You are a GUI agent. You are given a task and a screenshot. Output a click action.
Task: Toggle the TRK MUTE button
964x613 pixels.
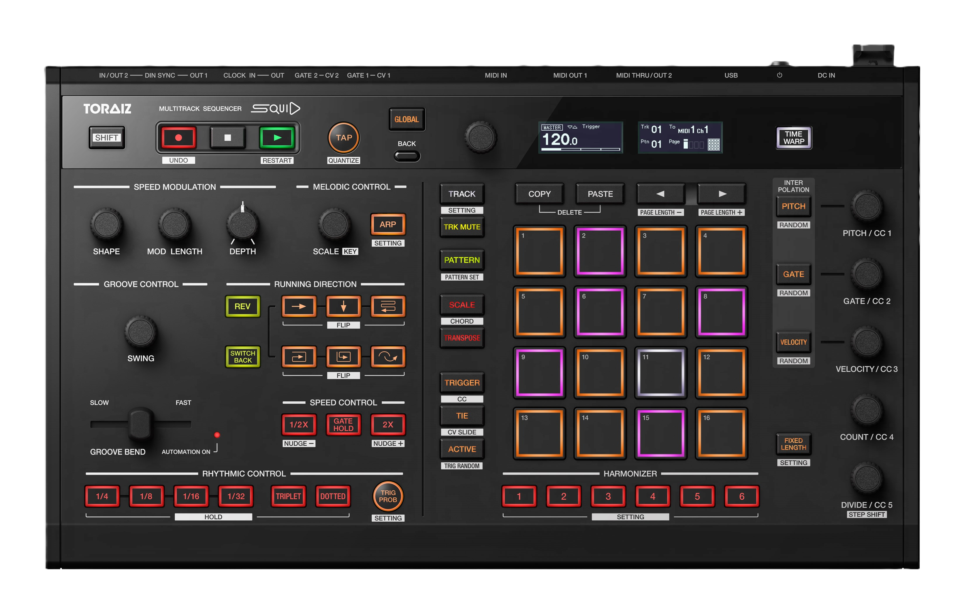coord(462,227)
